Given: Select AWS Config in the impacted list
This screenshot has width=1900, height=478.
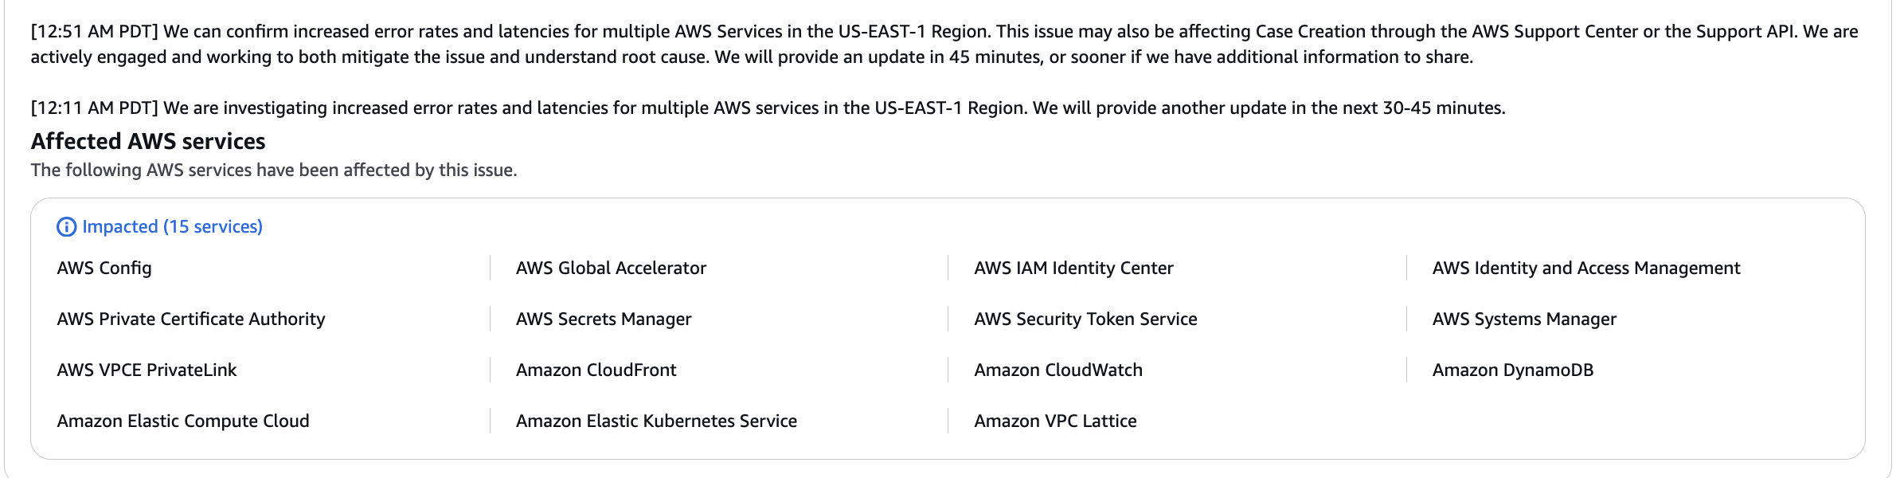Looking at the screenshot, I should click(104, 268).
